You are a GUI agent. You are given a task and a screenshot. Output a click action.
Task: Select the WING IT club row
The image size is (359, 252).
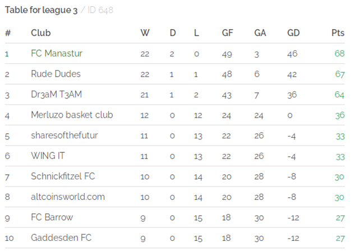click(174, 156)
